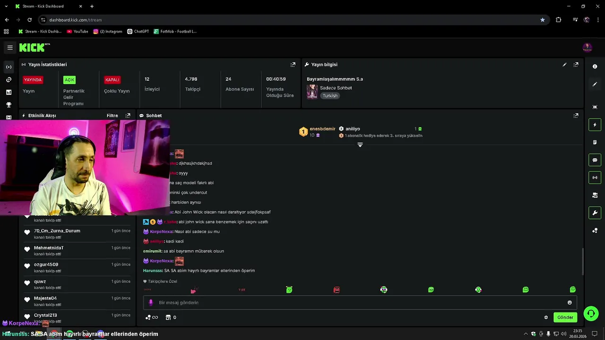This screenshot has width=605, height=340.
Task: Click user 70_Cm_Zurna_Durum in activity feed
Action: (x=57, y=231)
